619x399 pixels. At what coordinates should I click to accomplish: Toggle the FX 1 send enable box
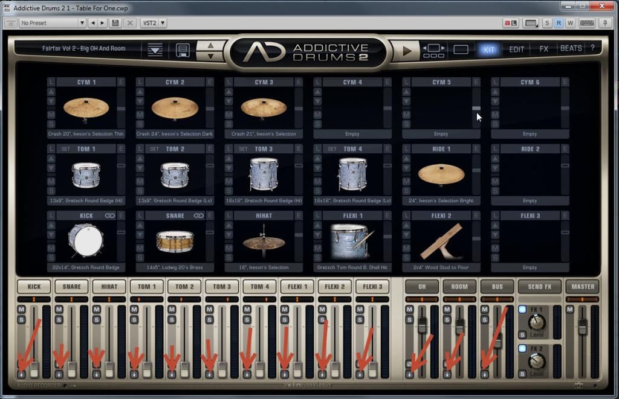coord(522,310)
